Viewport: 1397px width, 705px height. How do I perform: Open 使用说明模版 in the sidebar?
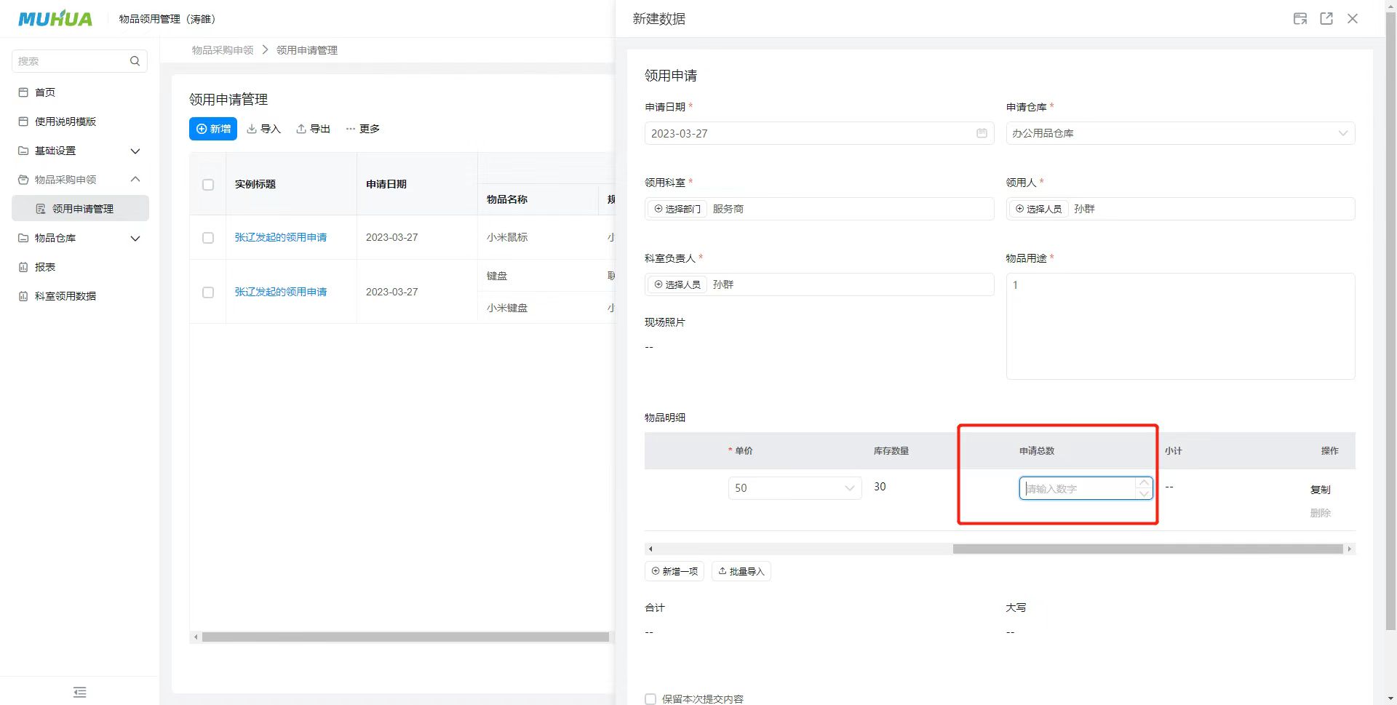[x=65, y=122]
